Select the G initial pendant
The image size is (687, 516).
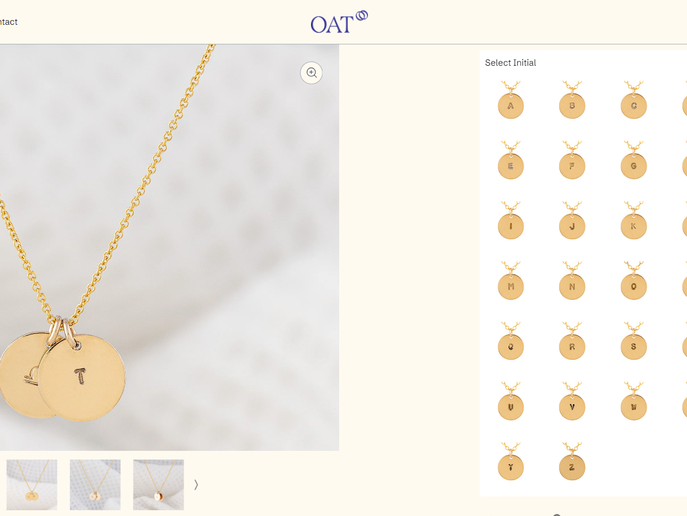[x=633, y=160]
